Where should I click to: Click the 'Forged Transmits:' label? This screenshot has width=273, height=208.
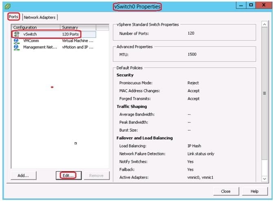[x=135, y=99]
